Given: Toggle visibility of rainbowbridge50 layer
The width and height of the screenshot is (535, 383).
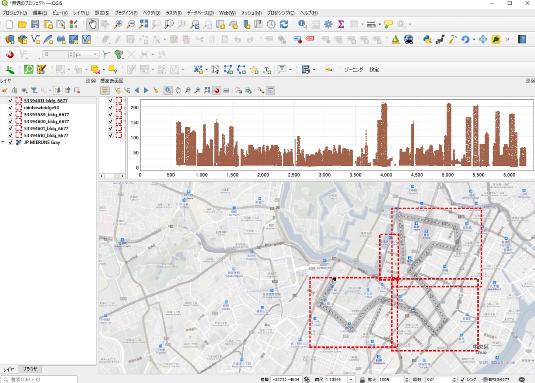Looking at the screenshot, I should click(11, 108).
